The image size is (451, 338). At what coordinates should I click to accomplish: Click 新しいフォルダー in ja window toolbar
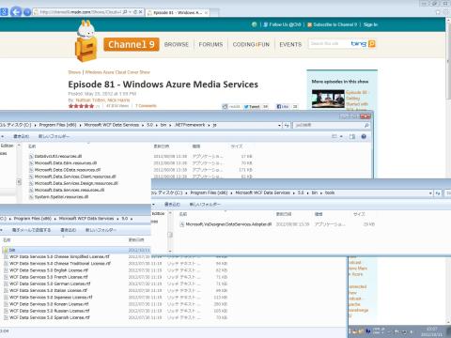click(54, 136)
